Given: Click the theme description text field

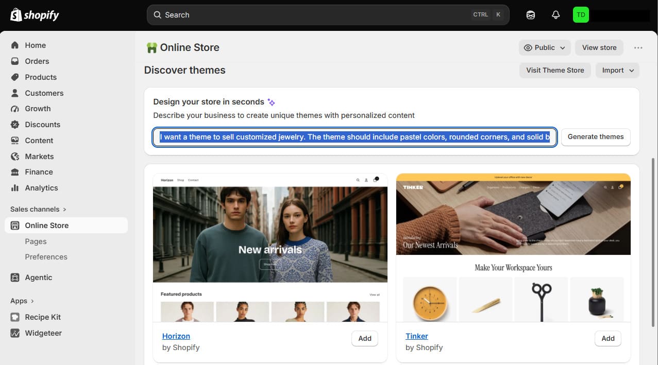Looking at the screenshot, I should pyautogui.click(x=355, y=137).
